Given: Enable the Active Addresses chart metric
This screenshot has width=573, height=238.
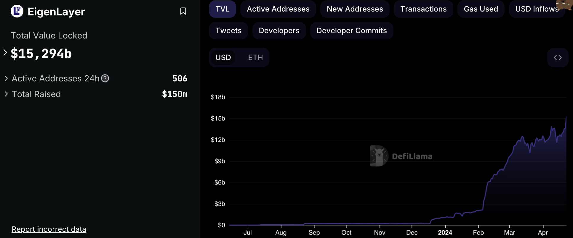Looking at the screenshot, I should pos(278,9).
